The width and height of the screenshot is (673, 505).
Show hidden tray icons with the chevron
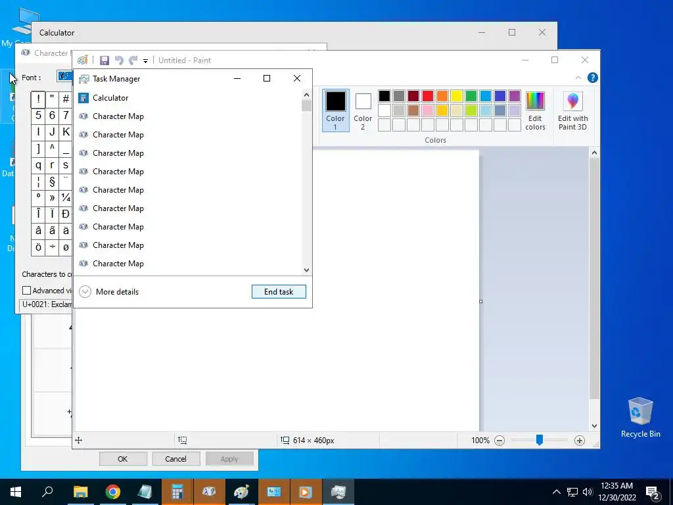tap(556, 492)
